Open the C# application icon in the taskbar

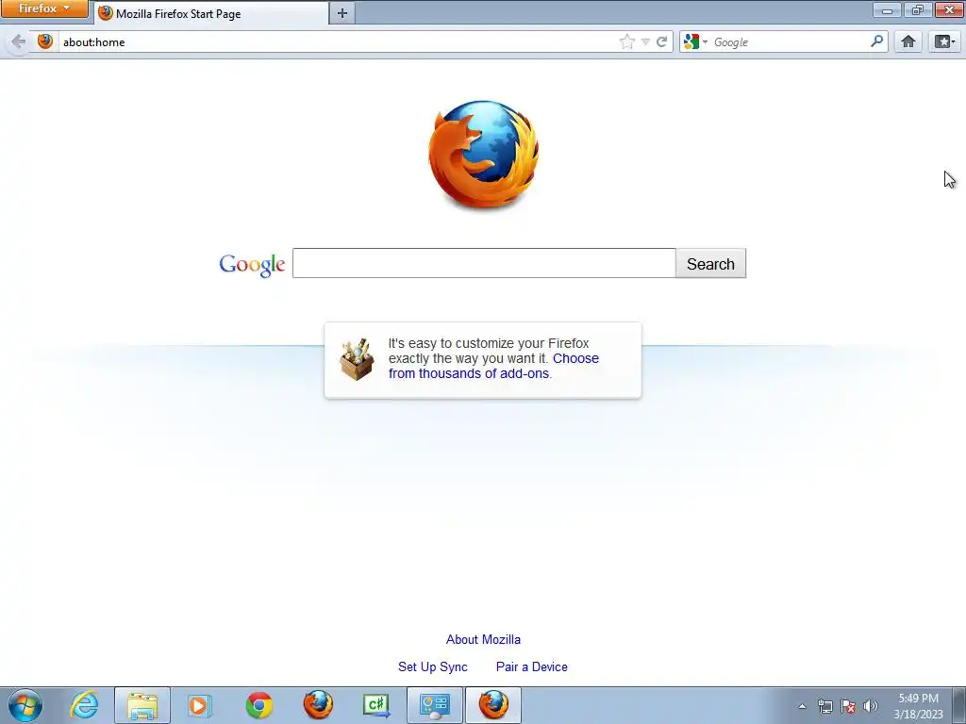coord(376,705)
